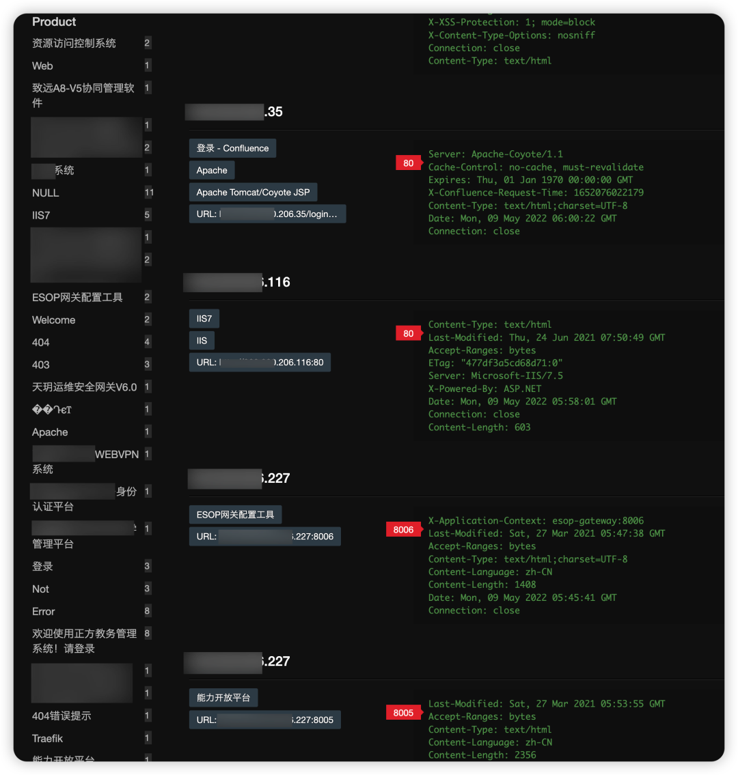This screenshot has height=775, width=738.
Task: Choose the Traefik product filter
Action: pos(48,738)
